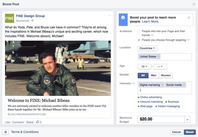Remove the United States location tag
Image resolution: width=198 pixels, height=137 pixels.
coord(158,56)
